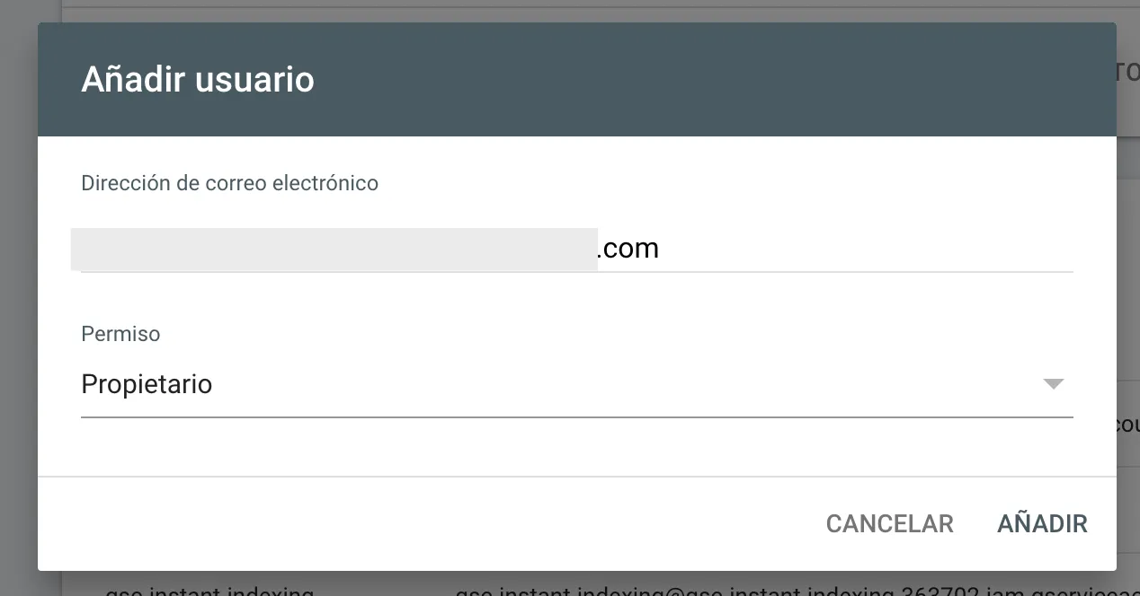Place cursor after ".com" in email
Image resolution: width=1140 pixels, height=596 pixels.
(x=661, y=249)
